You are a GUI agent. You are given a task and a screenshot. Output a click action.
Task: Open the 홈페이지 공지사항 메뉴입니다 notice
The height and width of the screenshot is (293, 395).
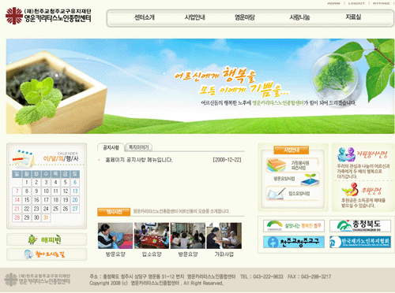click(x=139, y=160)
